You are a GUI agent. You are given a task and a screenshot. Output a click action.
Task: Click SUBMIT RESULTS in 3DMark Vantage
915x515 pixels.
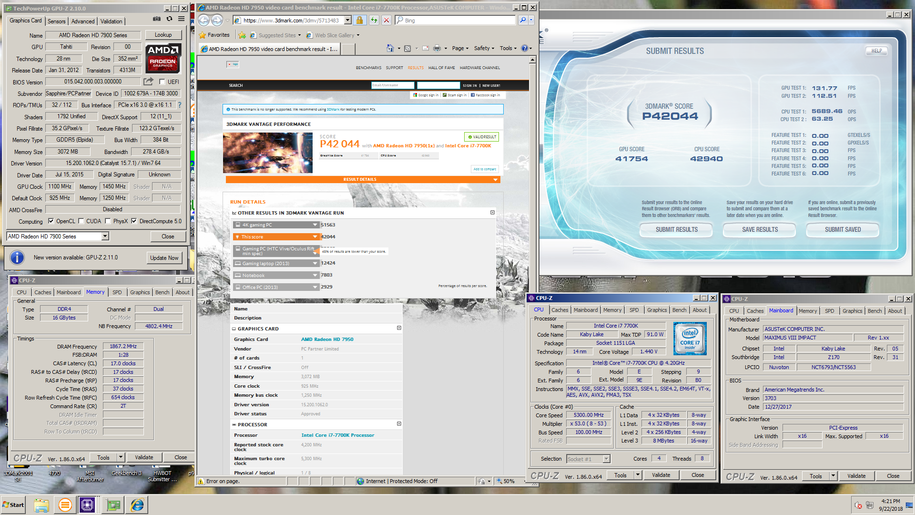point(677,229)
